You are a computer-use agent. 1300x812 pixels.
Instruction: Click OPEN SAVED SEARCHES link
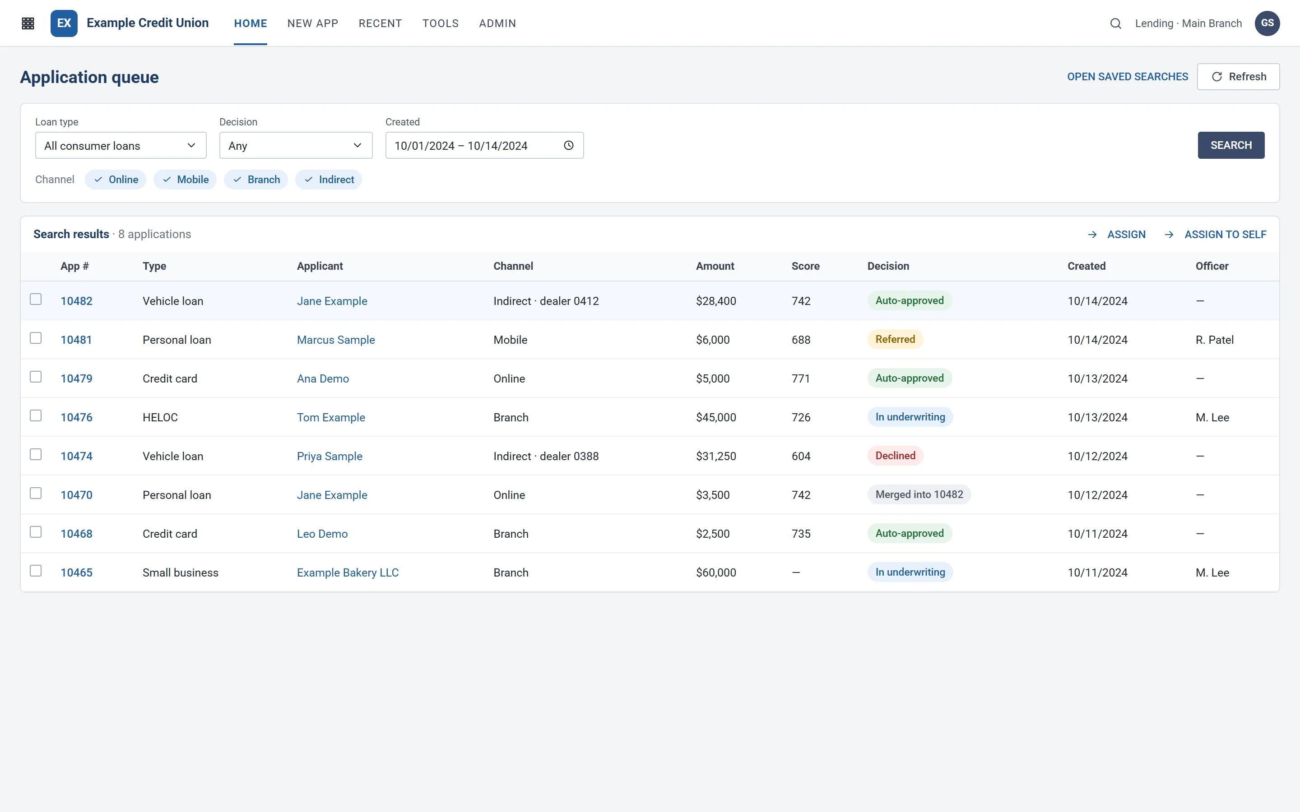[1128, 77]
